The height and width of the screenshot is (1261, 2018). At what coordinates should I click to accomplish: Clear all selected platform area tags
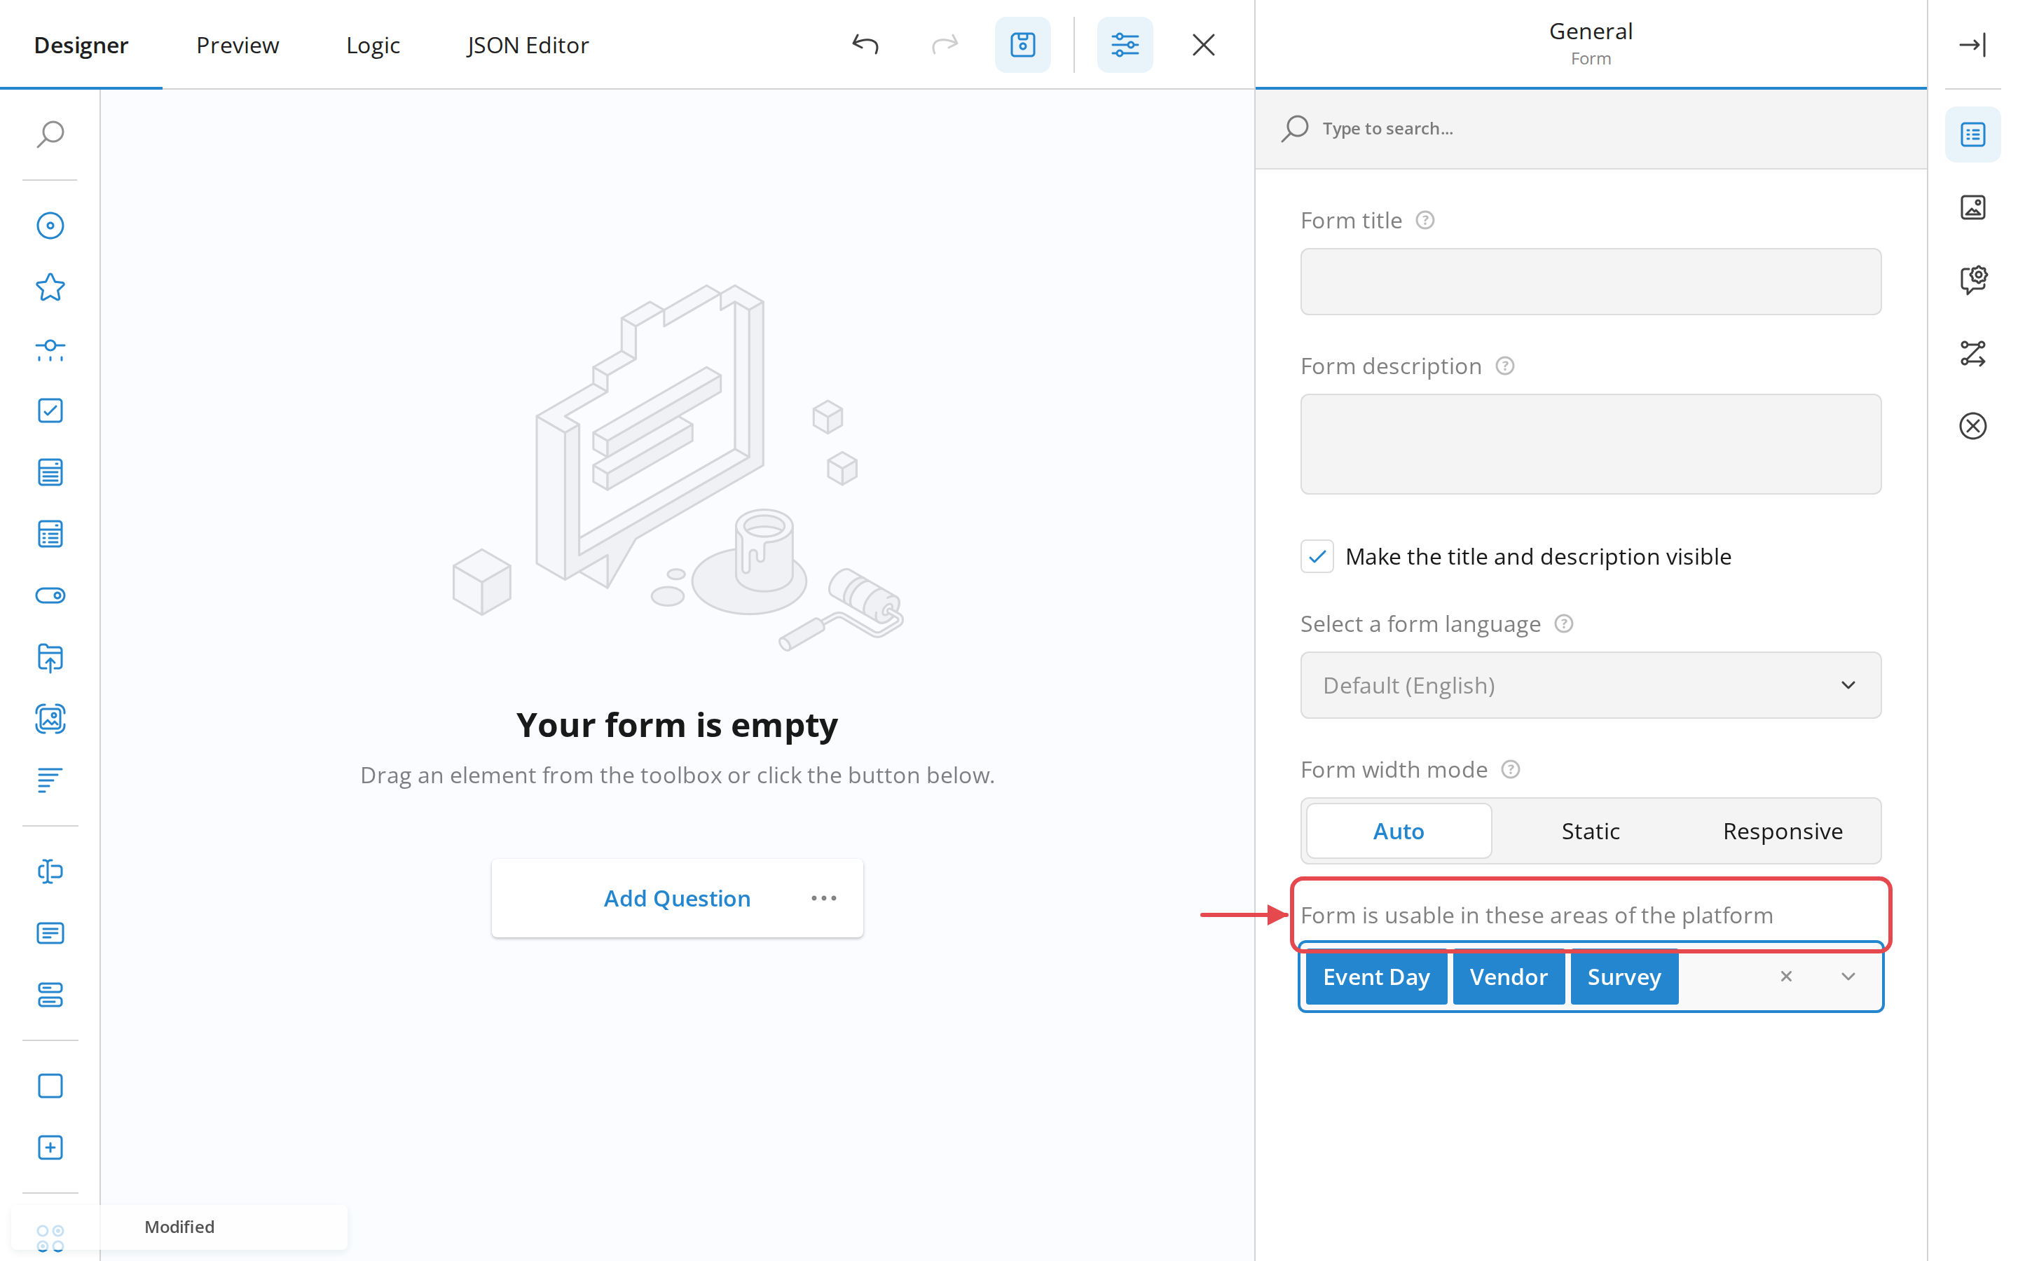[1785, 977]
